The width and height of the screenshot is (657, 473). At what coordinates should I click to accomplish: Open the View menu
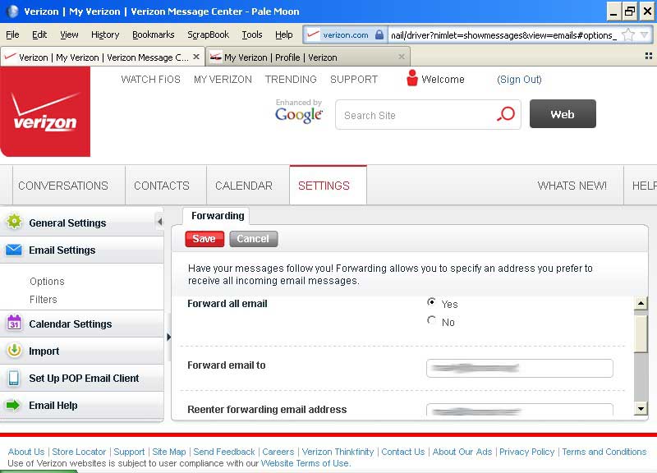(x=69, y=34)
